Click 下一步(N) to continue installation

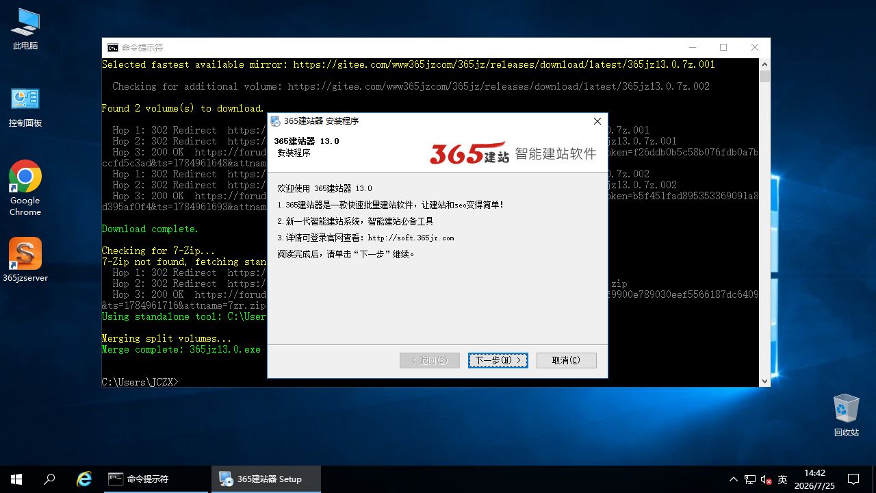498,360
